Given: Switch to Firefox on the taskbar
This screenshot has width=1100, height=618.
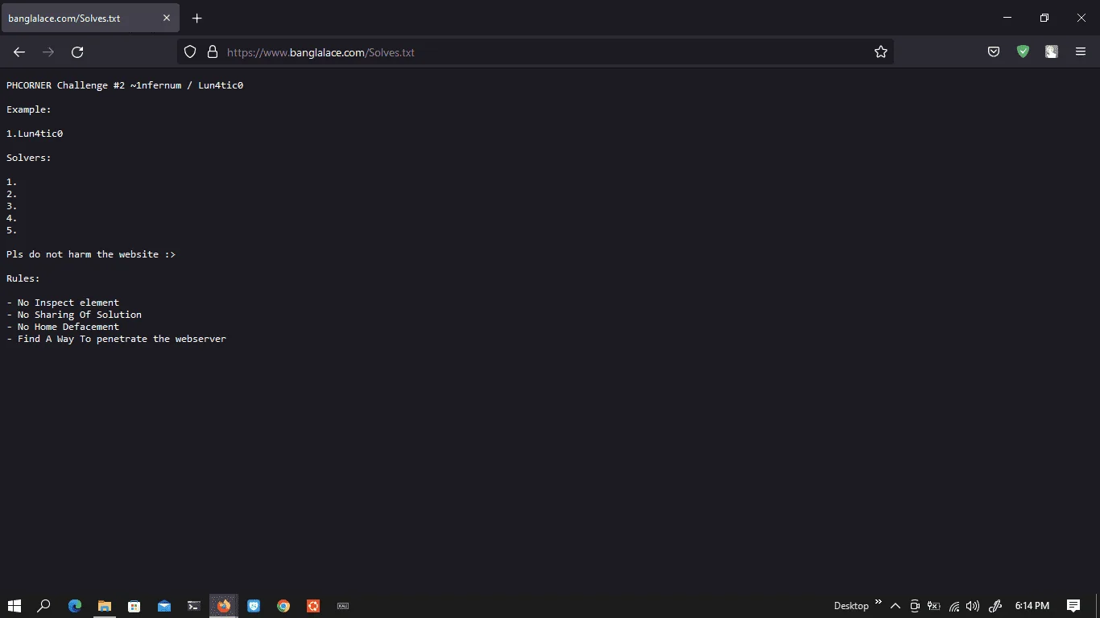Looking at the screenshot, I should [224, 606].
